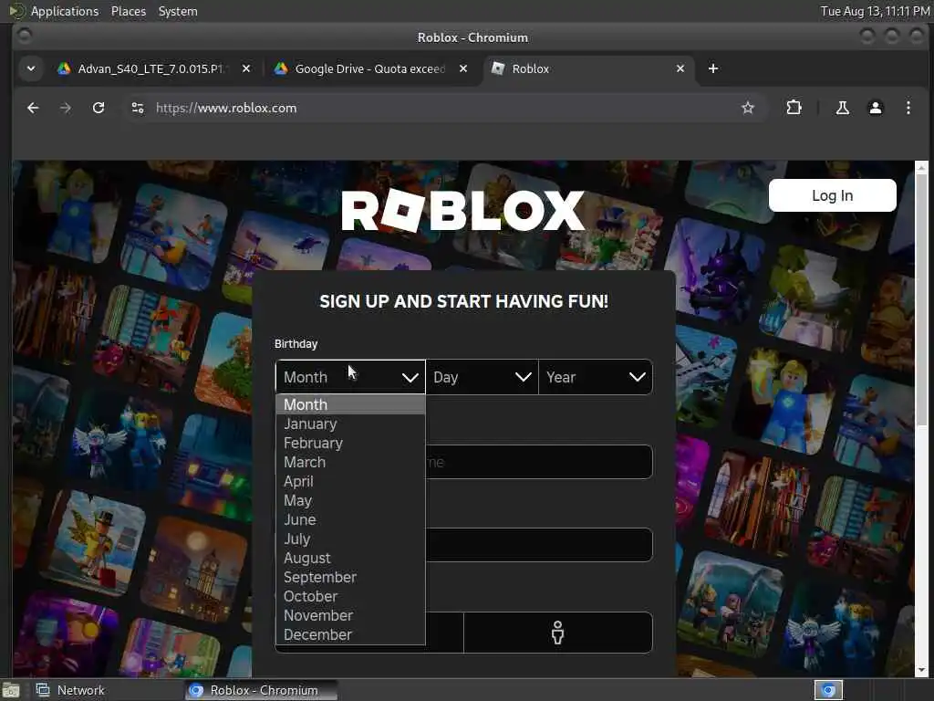Screen dimensions: 934x701
Task: Choose July from month list
Action: coord(350,539)
